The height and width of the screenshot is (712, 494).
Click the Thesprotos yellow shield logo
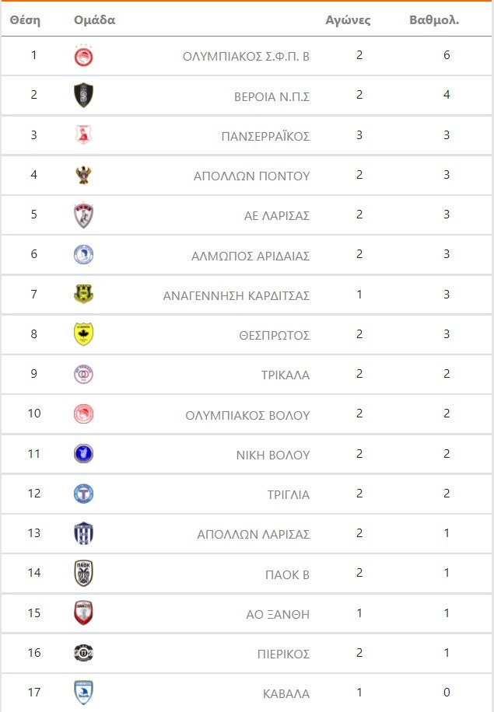coord(83,334)
